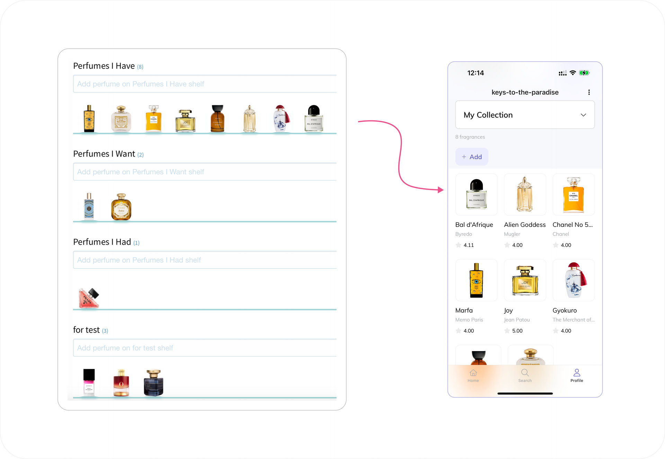Focus the Perfumes I Want input field
Image resolution: width=665 pixels, height=459 pixels.
coord(204,172)
